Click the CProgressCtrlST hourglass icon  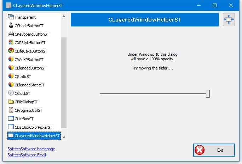pos(11,110)
